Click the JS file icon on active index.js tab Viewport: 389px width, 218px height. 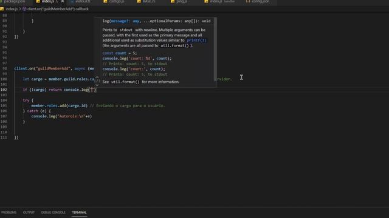click(38, 1)
